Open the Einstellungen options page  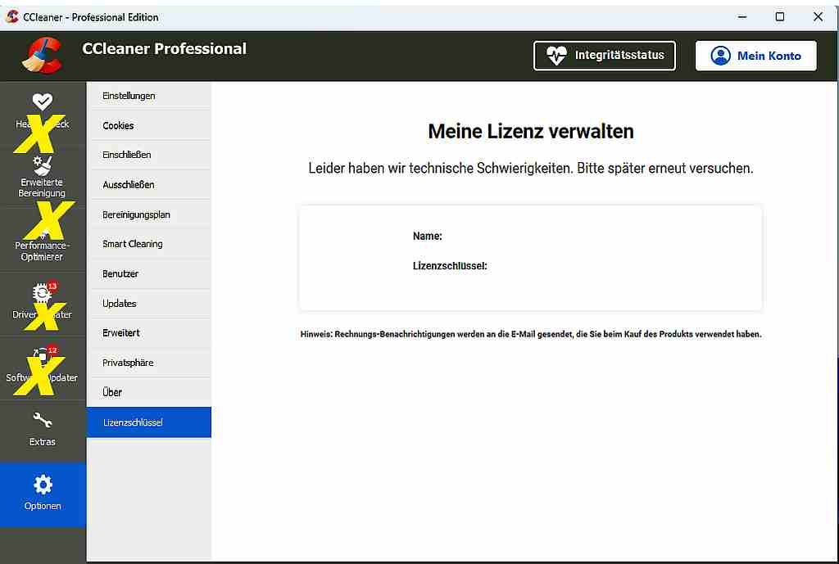pyautogui.click(x=149, y=96)
